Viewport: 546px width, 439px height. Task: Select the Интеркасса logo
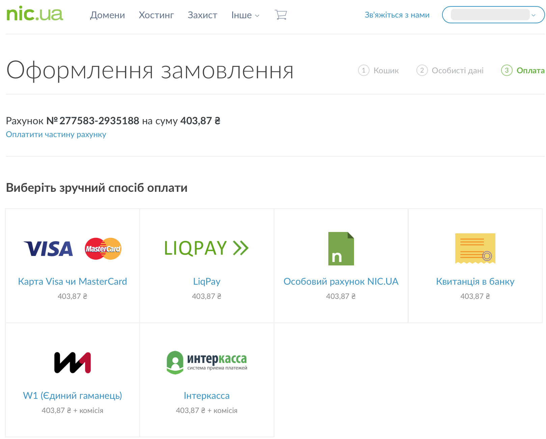pos(207,362)
